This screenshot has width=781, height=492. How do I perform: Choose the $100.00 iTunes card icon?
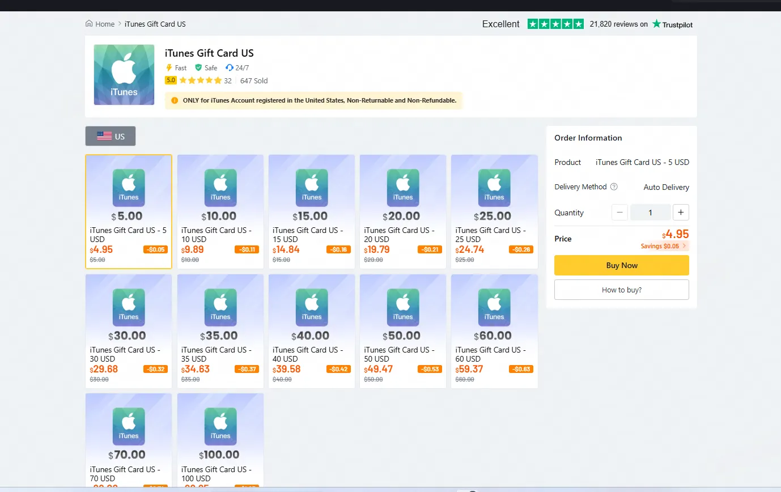point(220,426)
